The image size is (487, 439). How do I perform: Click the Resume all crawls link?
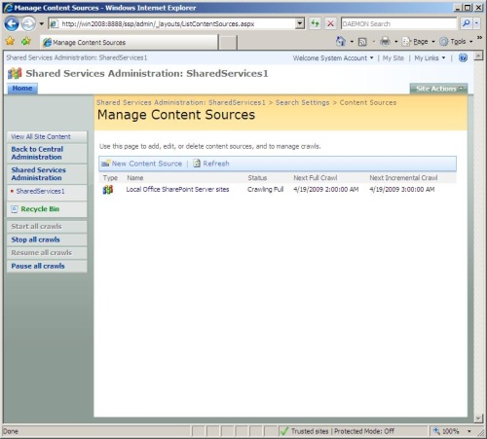pyautogui.click(x=42, y=252)
